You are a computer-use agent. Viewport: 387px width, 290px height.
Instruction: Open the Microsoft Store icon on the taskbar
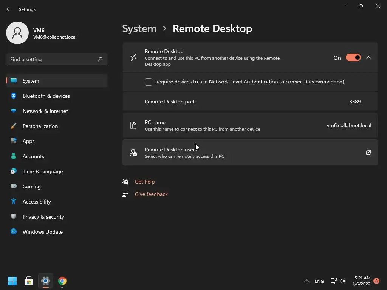(29, 281)
